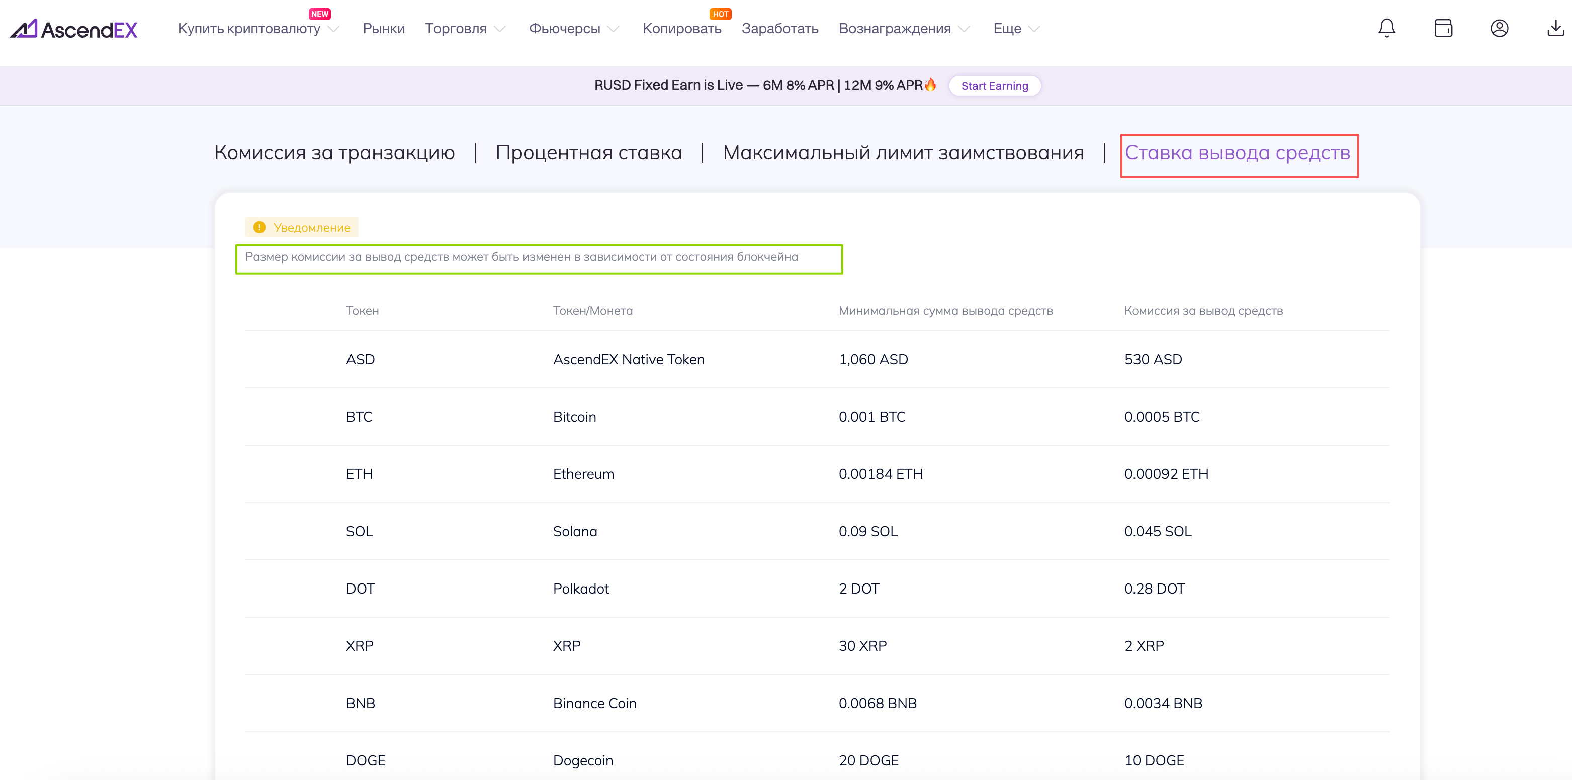Click the yellow Уведомление warning icon
Viewport: 1572px width, 780px height.
tap(259, 228)
